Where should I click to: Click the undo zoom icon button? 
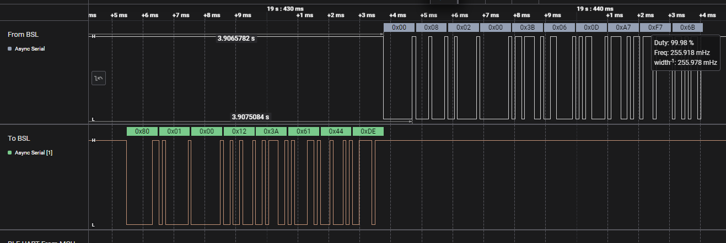pyautogui.click(x=99, y=78)
